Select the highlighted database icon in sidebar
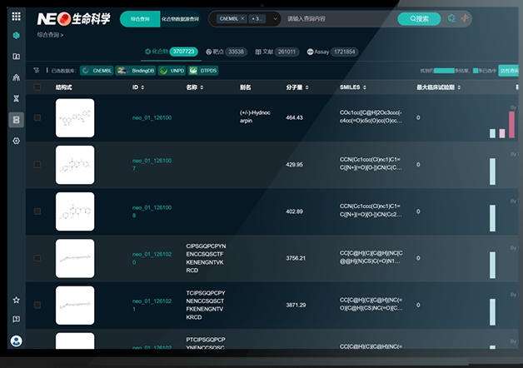 coord(16,120)
